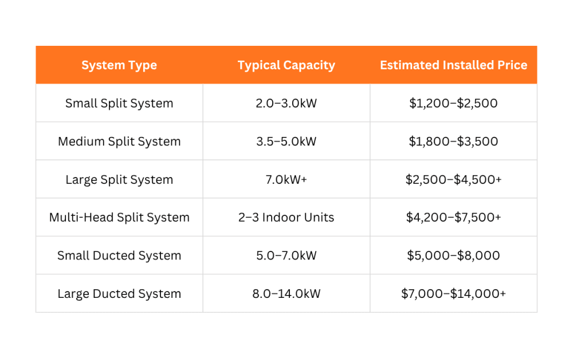573x358 pixels.
Task: Click the Estimated Installed Price header
Action: [453, 65]
